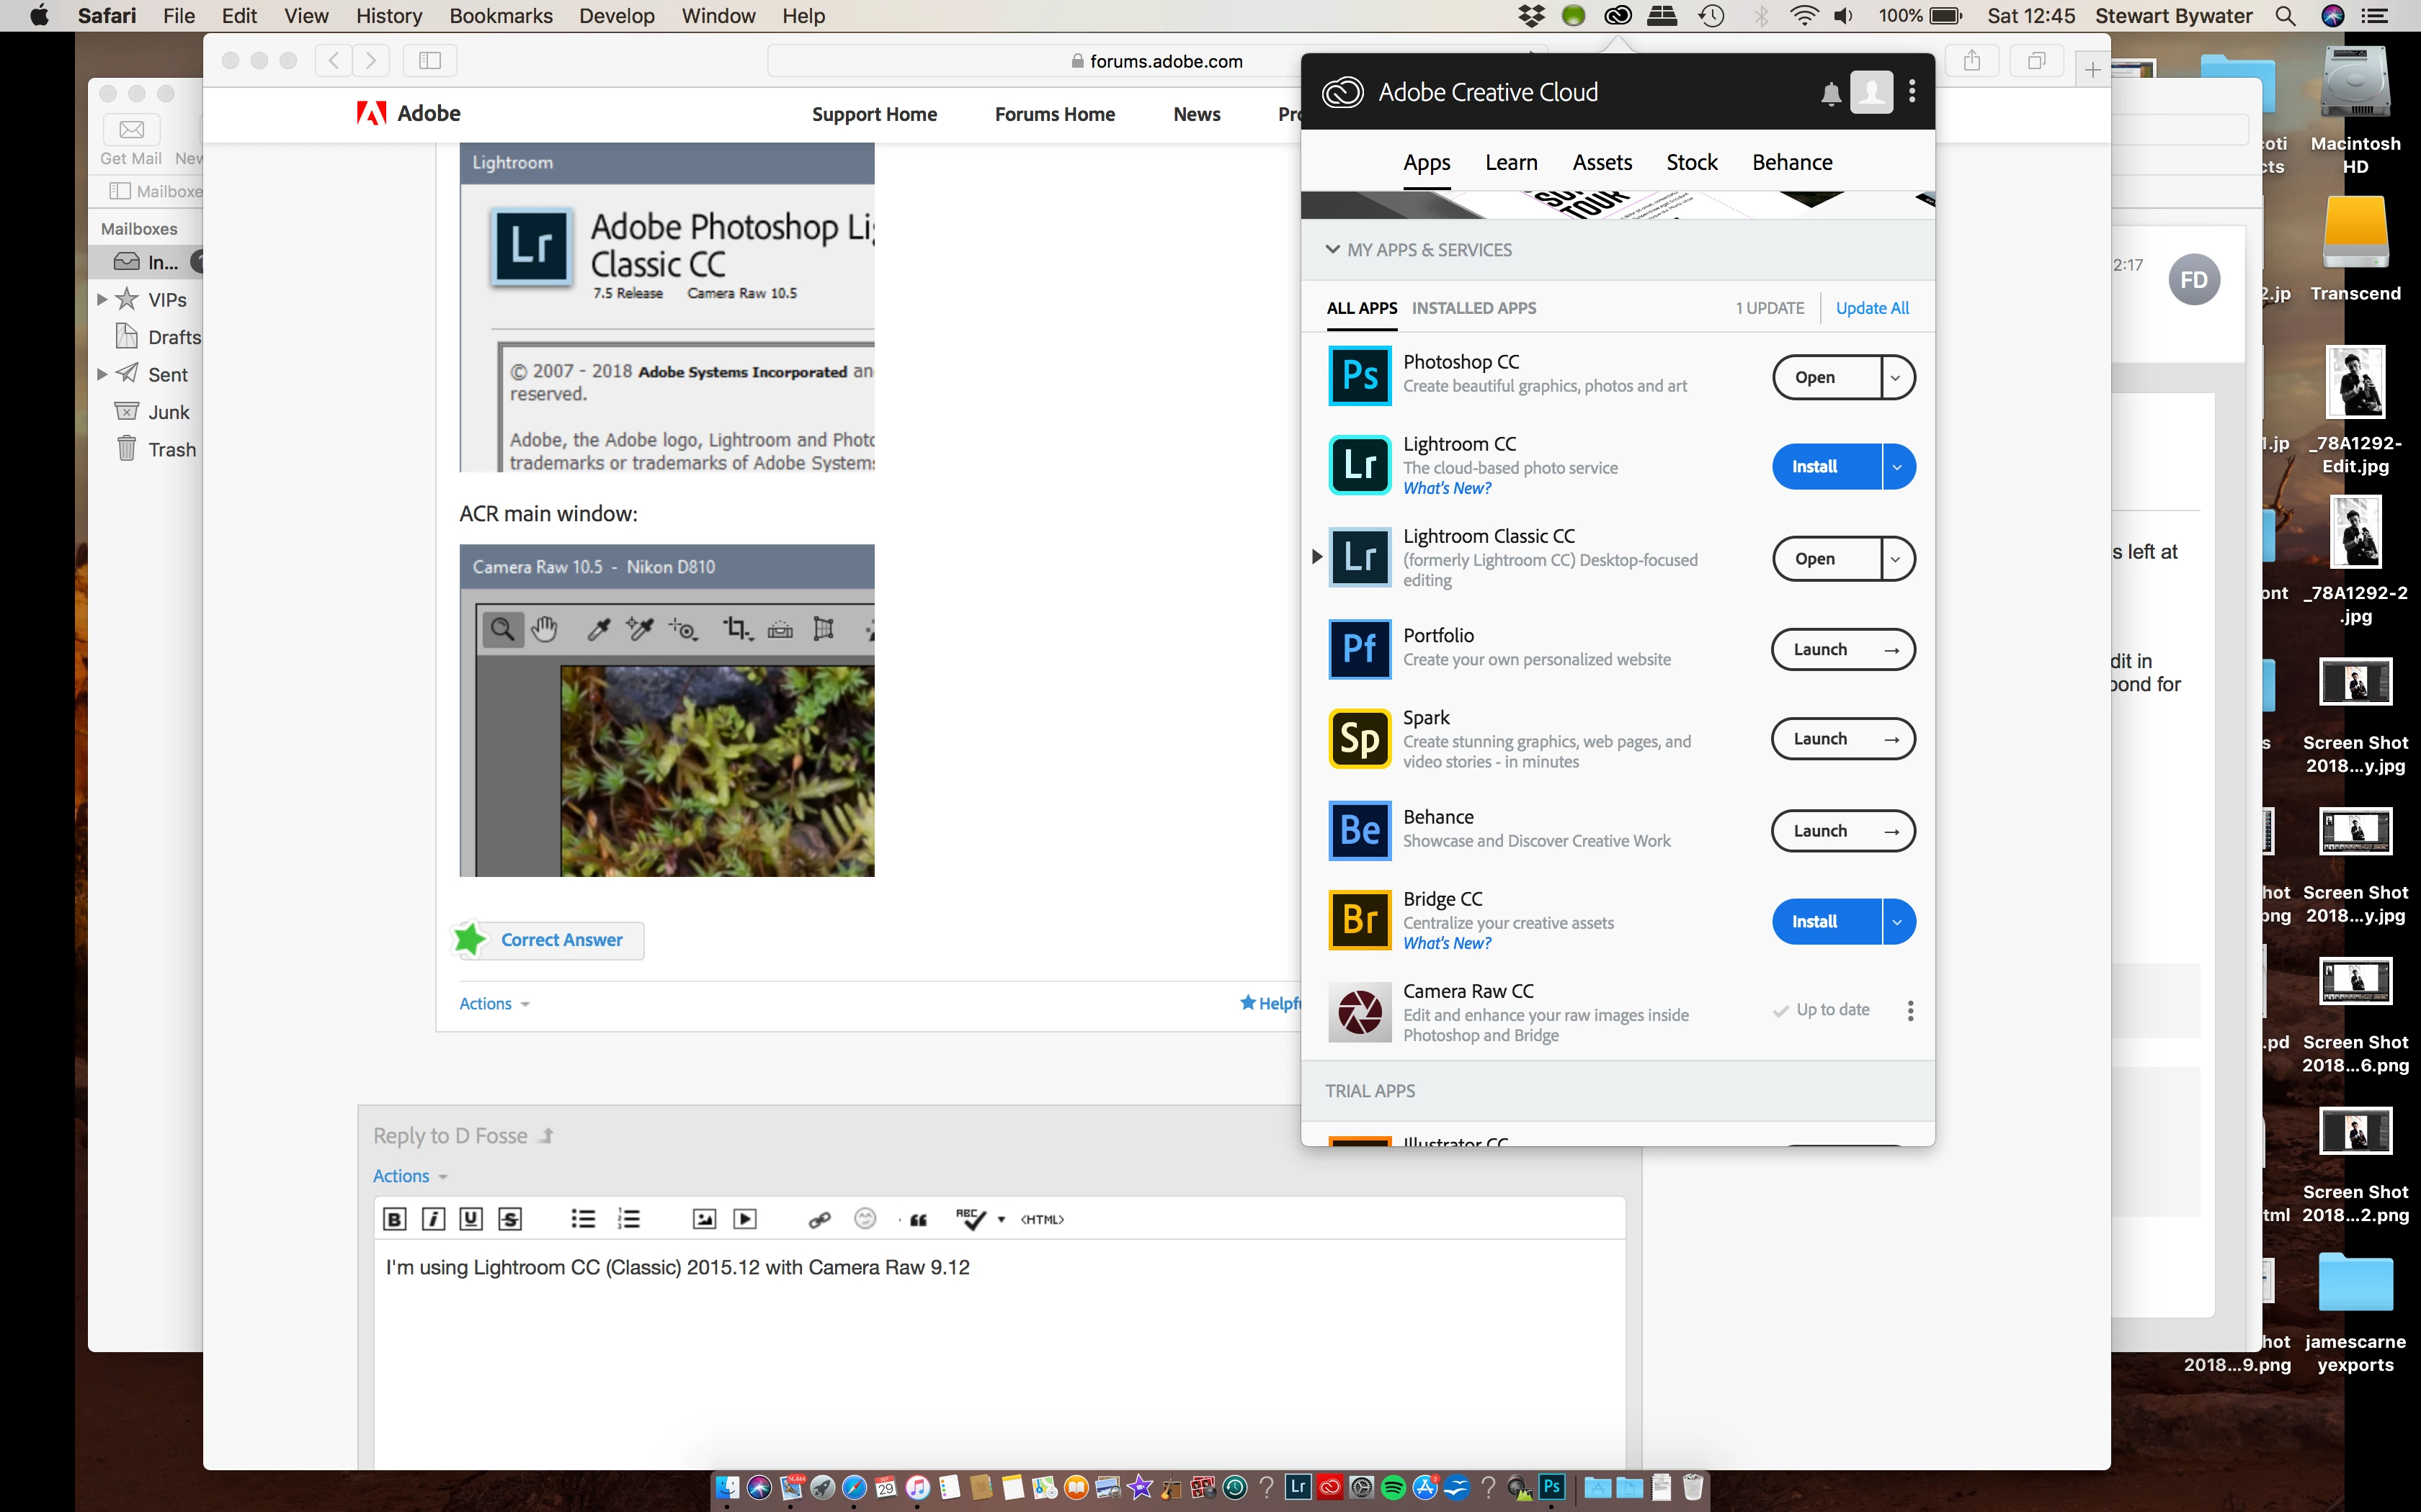
Task: Click the Camera Raw CC options dots
Action: pyautogui.click(x=1910, y=1010)
